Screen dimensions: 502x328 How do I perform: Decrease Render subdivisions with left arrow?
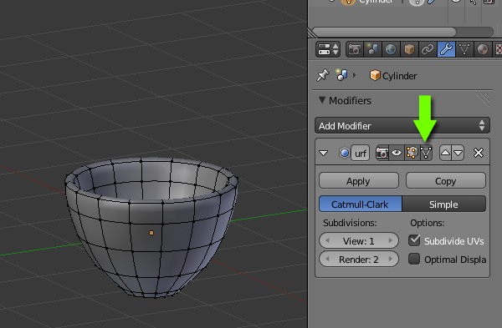327,259
